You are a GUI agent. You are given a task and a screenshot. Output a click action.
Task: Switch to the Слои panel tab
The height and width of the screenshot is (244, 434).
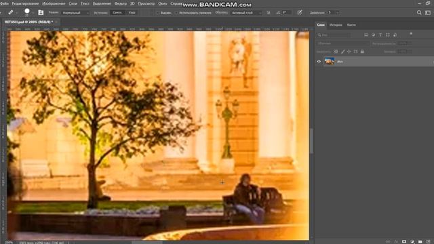click(321, 25)
